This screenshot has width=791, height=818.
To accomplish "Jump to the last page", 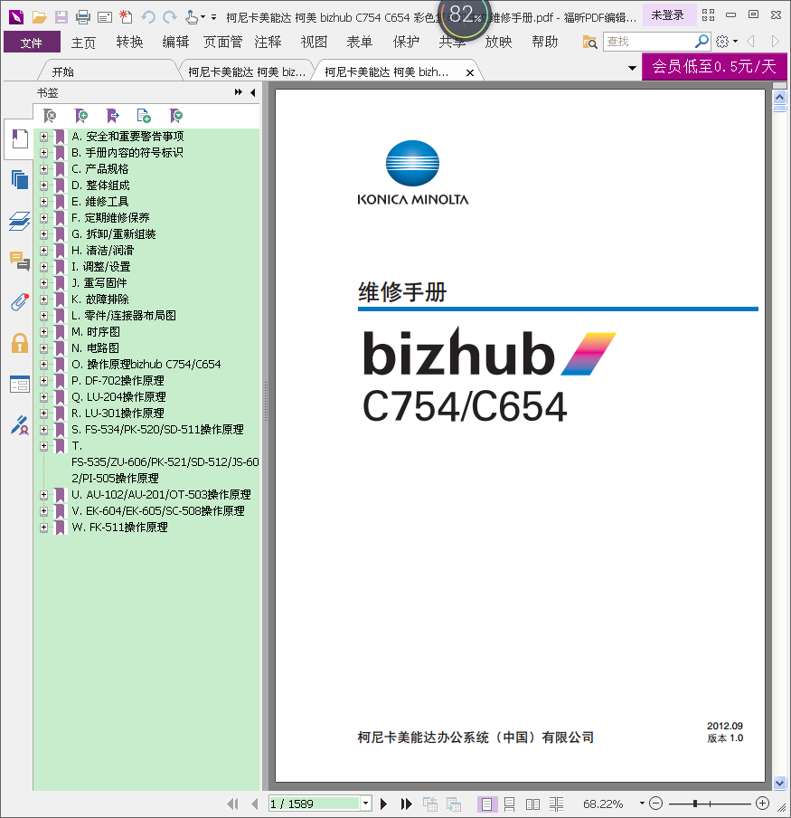I will pyautogui.click(x=407, y=804).
